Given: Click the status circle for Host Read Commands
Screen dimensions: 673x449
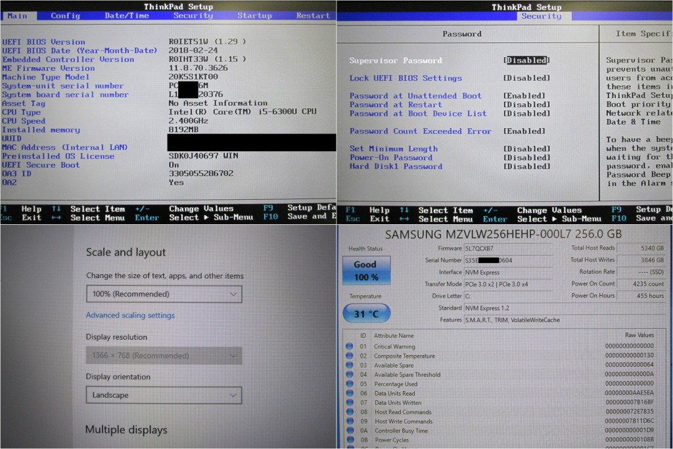Looking at the screenshot, I should [350, 412].
